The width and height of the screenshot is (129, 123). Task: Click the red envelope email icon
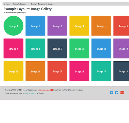point(122,93)
